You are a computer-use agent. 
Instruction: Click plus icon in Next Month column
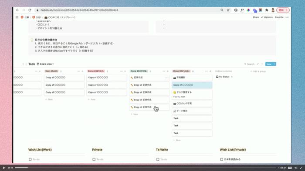click(x=82, y=71)
